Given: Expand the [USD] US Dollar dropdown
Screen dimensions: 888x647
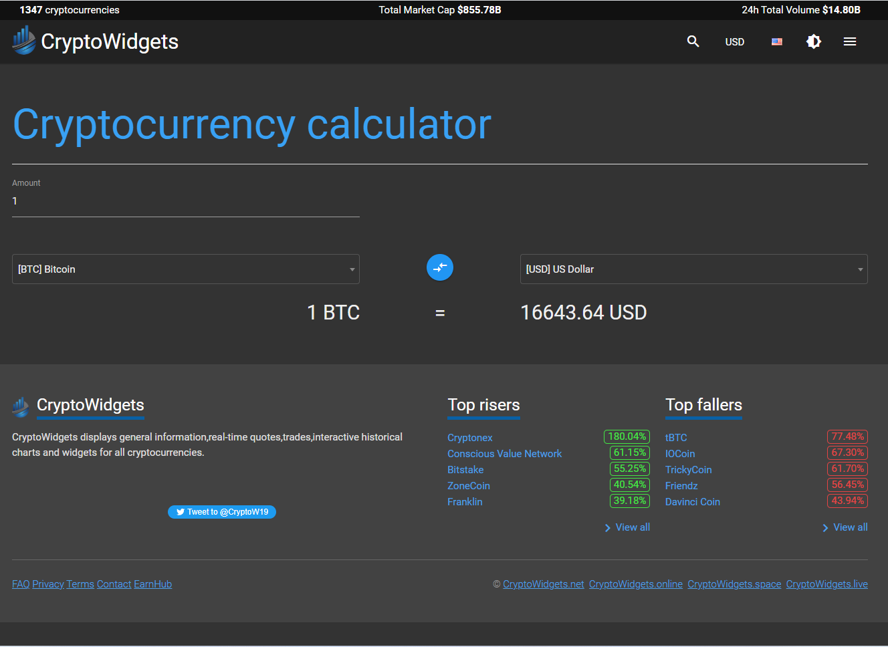Looking at the screenshot, I should [x=693, y=269].
